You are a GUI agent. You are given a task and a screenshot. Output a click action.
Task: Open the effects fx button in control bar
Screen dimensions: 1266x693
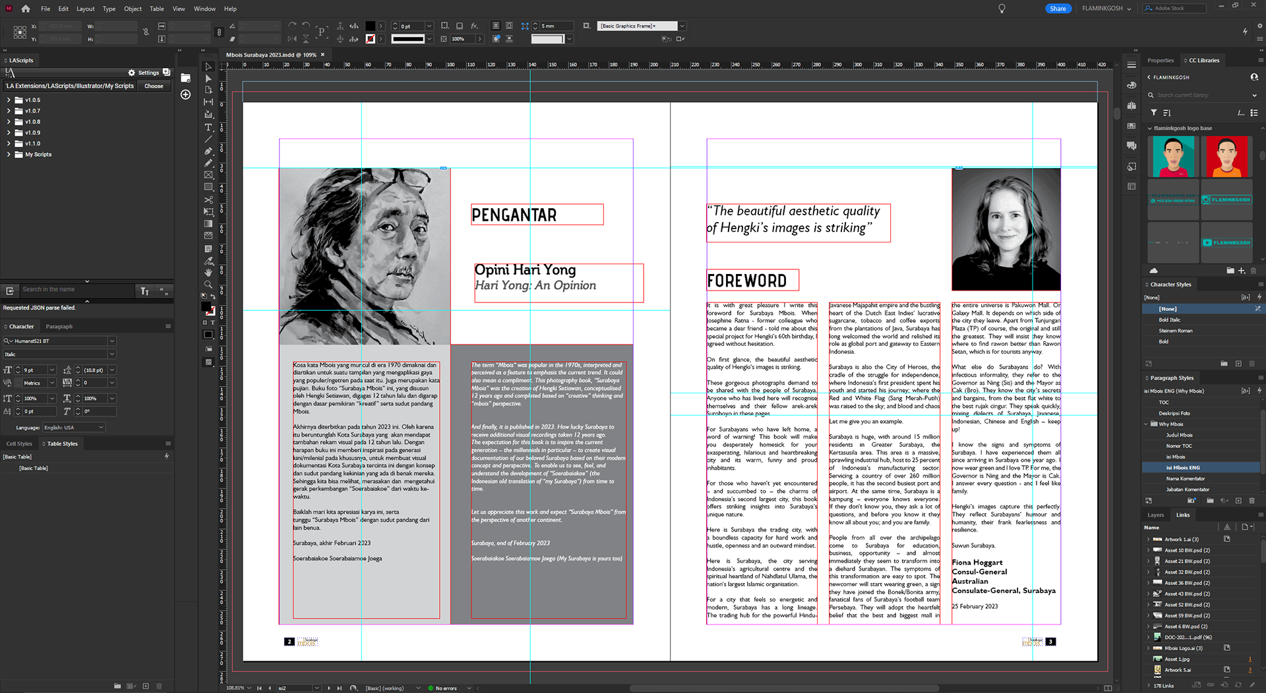point(474,26)
